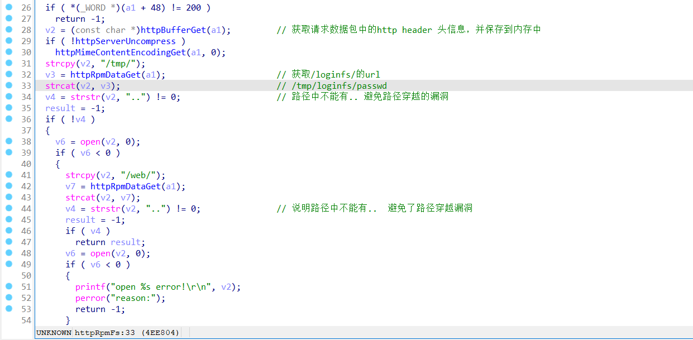This screenshot has height=340, width=693.
Task: Click closing brace on line 54
Action: tap(68, 320)
